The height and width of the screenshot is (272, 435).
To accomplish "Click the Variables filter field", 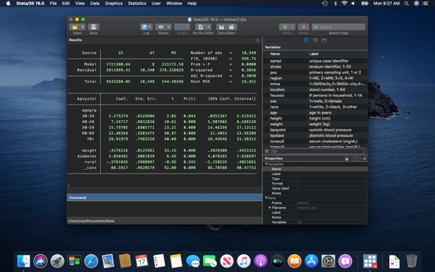I will [318, 151].
